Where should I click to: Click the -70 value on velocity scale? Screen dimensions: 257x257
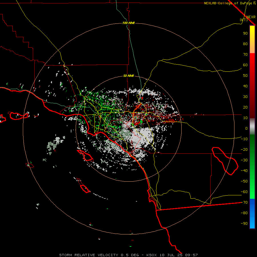pos(244,202)
